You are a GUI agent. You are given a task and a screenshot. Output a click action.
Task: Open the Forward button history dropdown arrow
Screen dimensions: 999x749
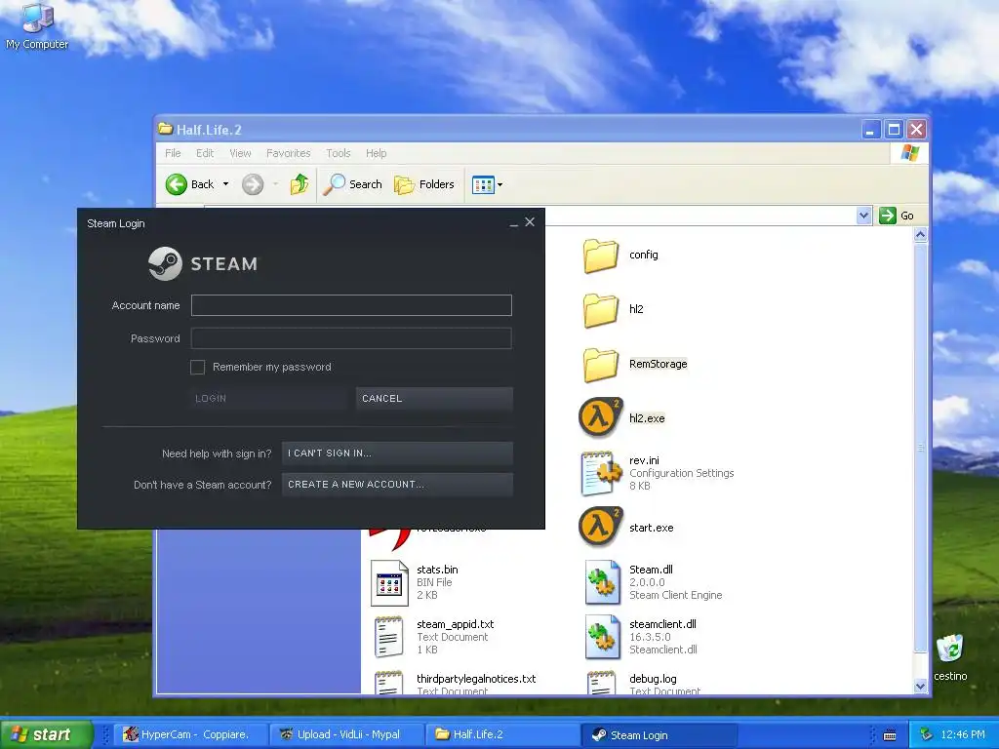click(275, 184)
